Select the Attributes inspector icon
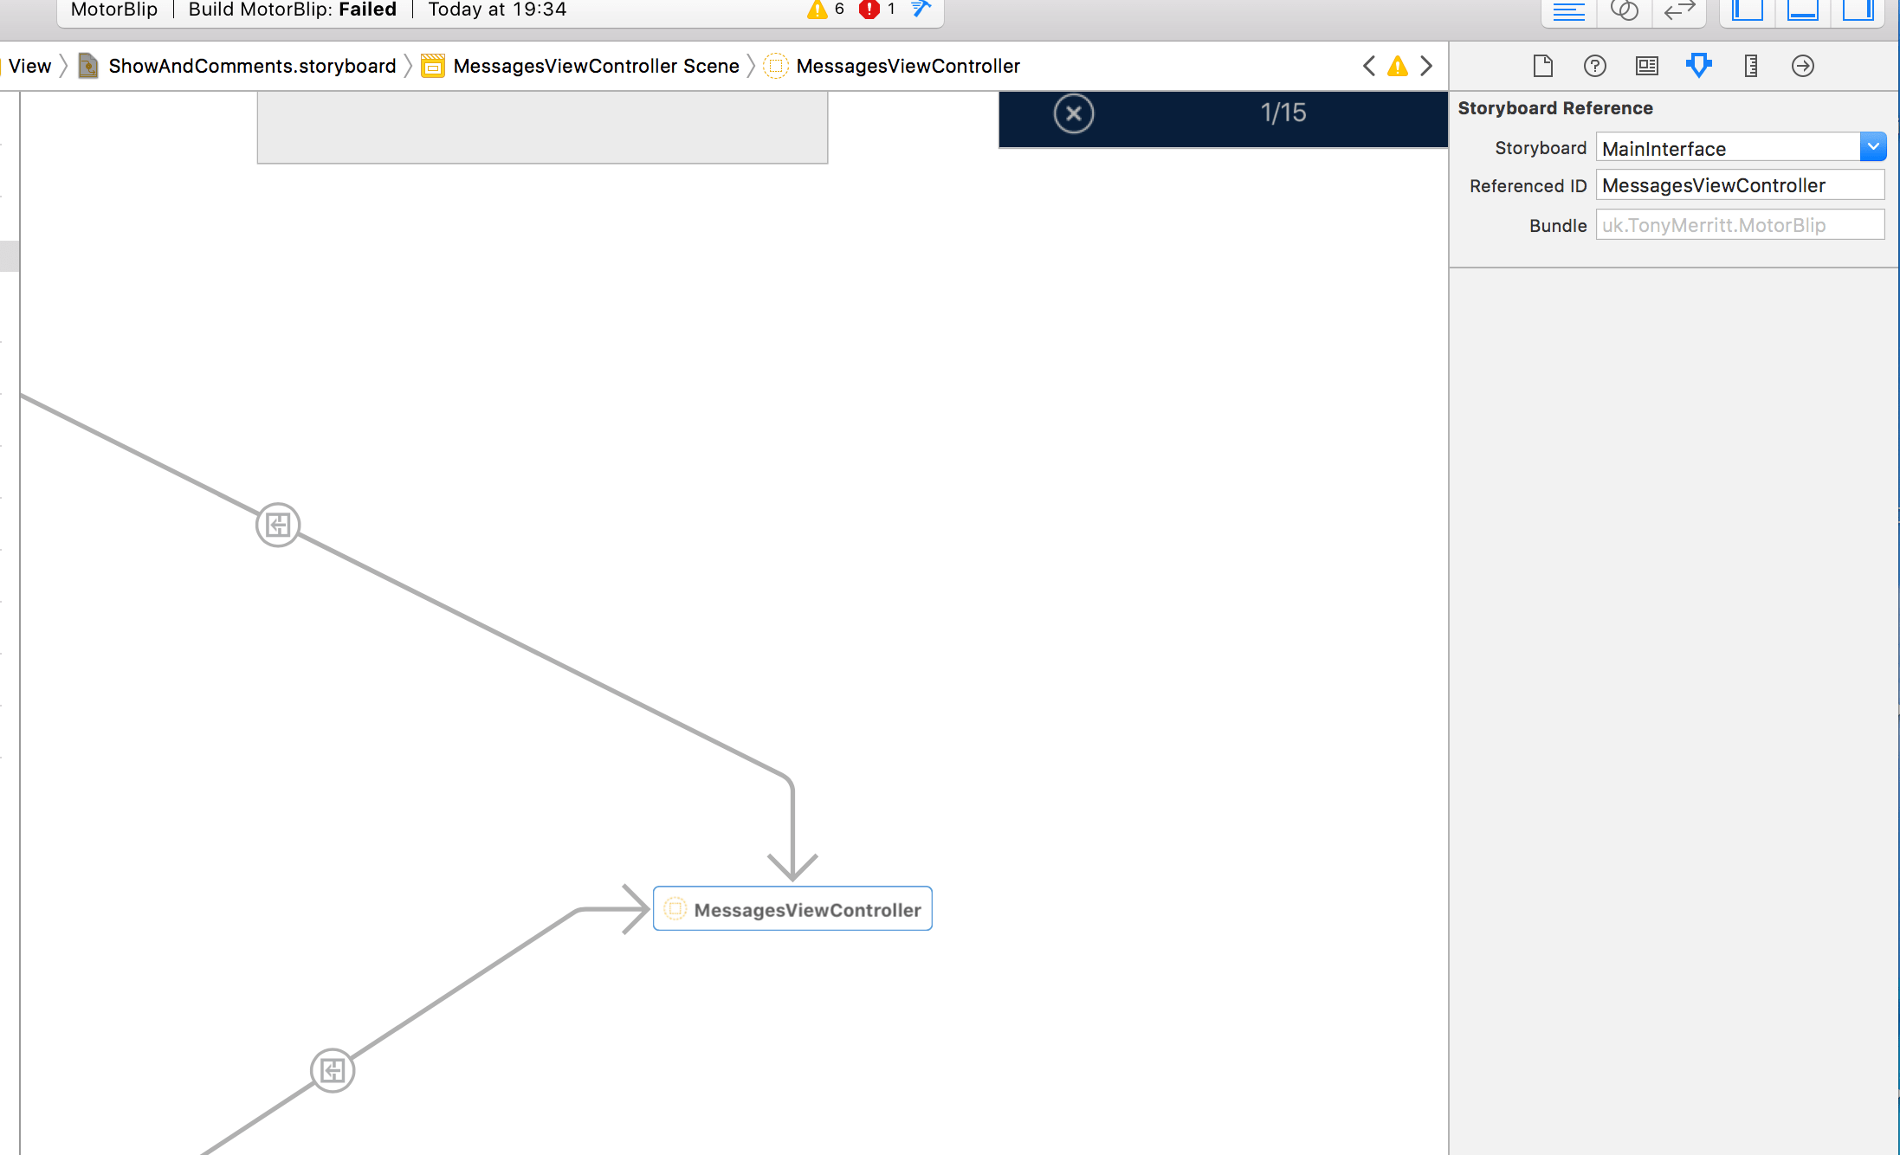Screen dimensions: 1900x1155 tap(1698, 66)
